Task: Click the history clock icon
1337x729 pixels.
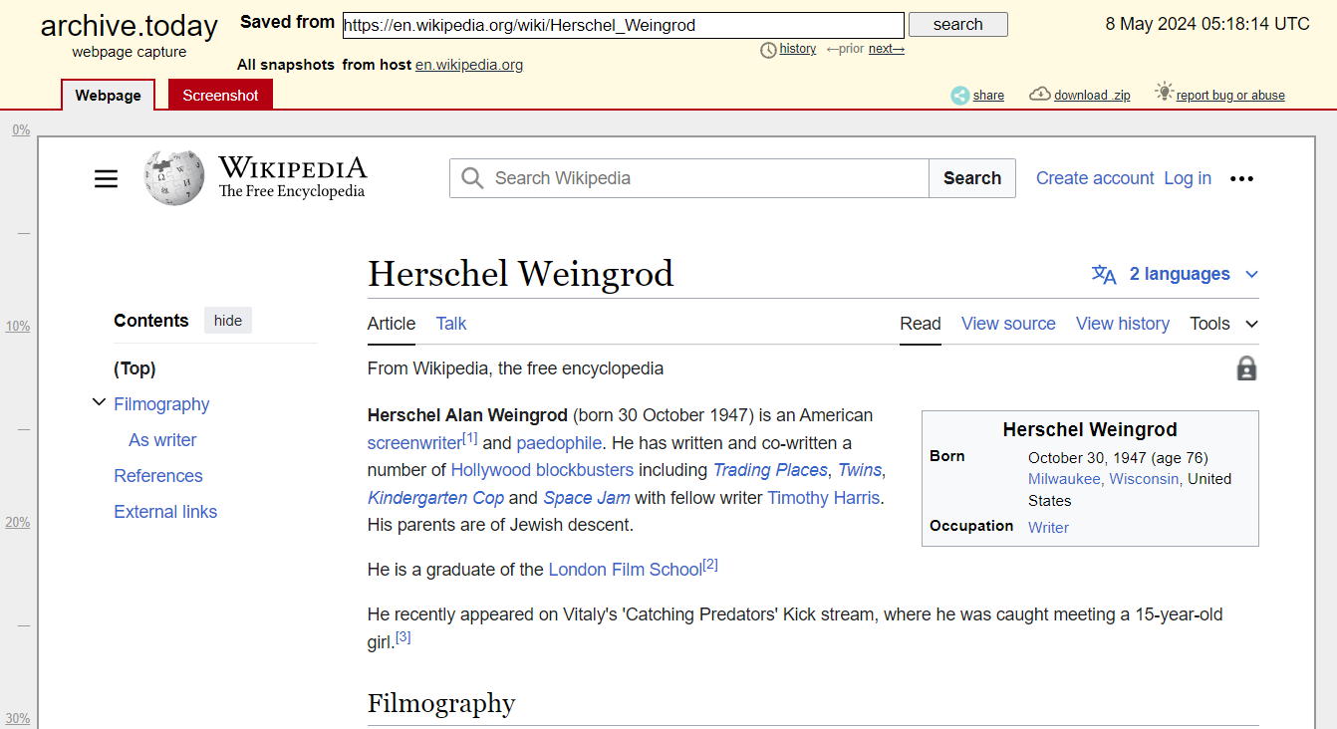Action: [x=768, y=50]
